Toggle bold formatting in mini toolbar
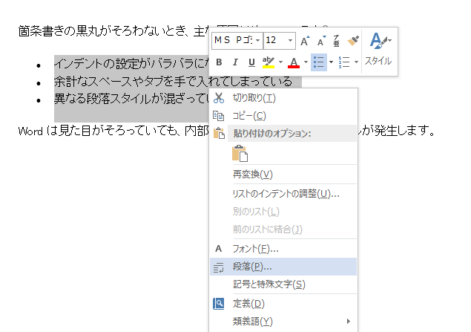This screenshot has width=471, height=332. [219, 62]
